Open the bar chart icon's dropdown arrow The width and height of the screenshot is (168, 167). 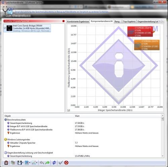(x=30, y=163)
